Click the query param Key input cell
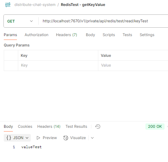Viewport: 168px width, 162px height. coord(58,65)
